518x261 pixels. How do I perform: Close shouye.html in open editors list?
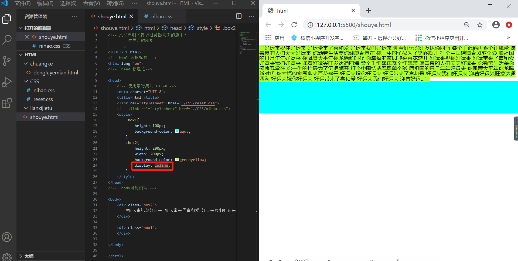pos(27,37)
